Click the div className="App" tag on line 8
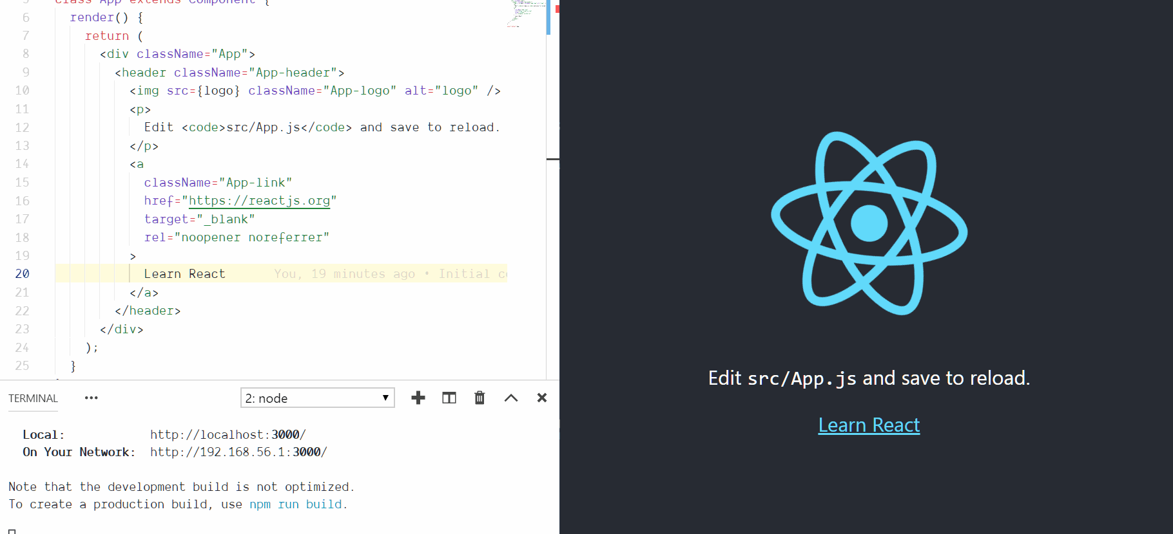Viewport: 1173px width, 534px height. pyautogui.click(x=177, y=54)
